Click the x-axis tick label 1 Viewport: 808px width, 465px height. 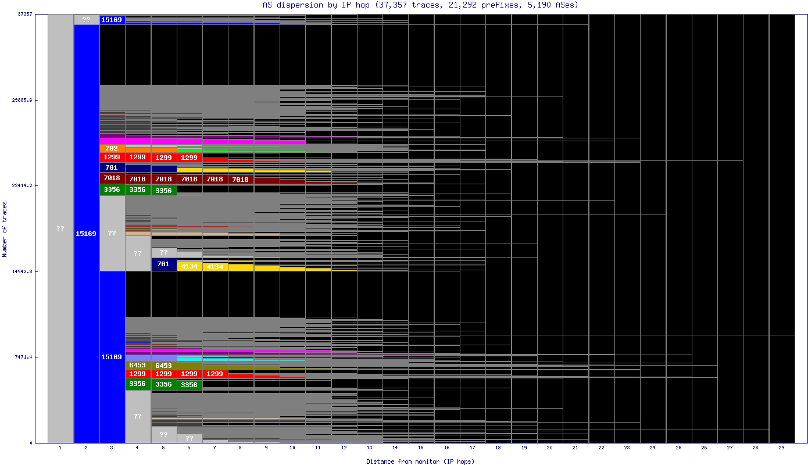pyautogui.click(x=60, y=449)
